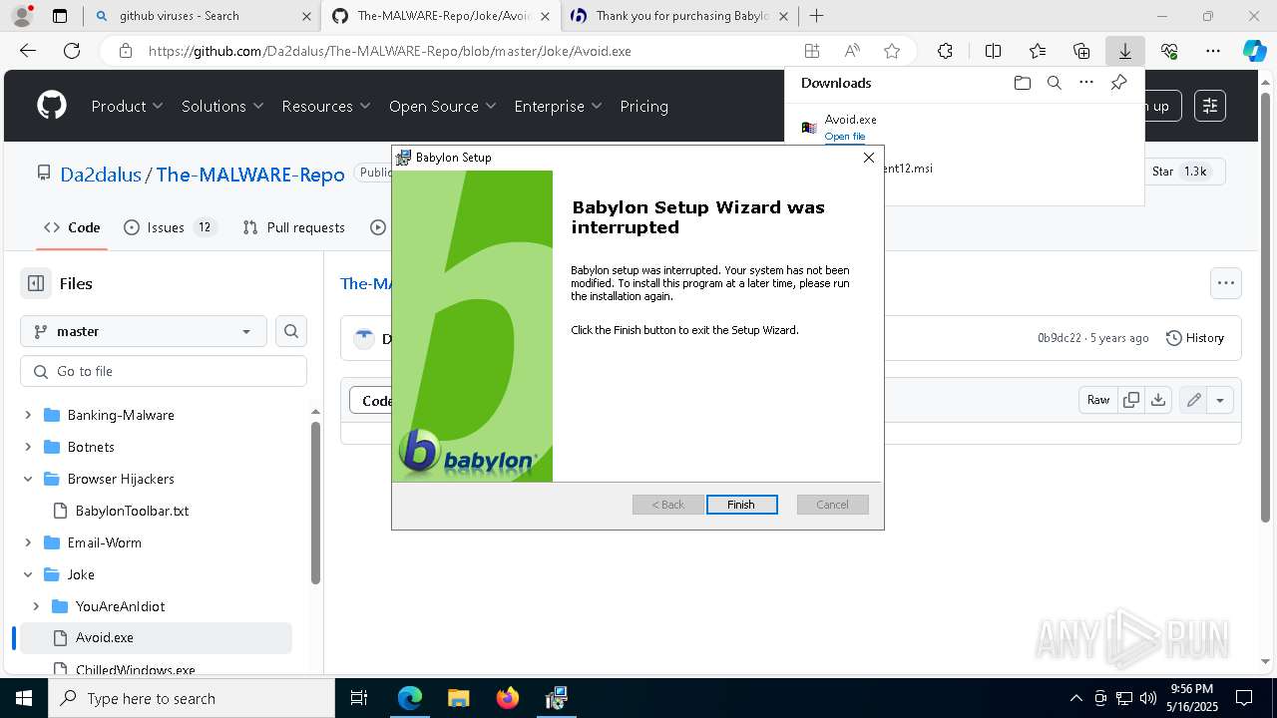Add page to favorites star icon
Viewport: 1277px width, 718px height.
tap(892, 51)
